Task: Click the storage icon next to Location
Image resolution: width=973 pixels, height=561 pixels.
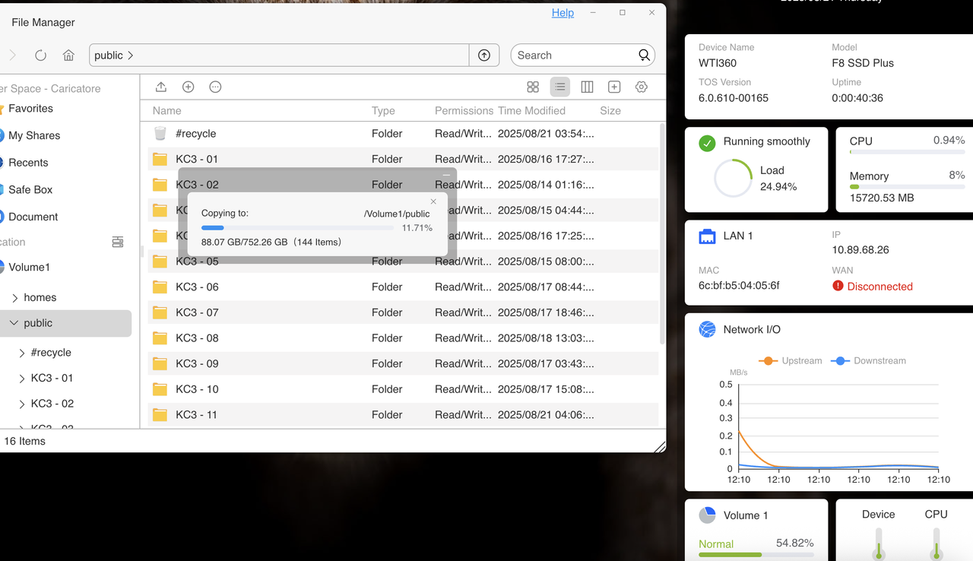Action: (118, 242)
